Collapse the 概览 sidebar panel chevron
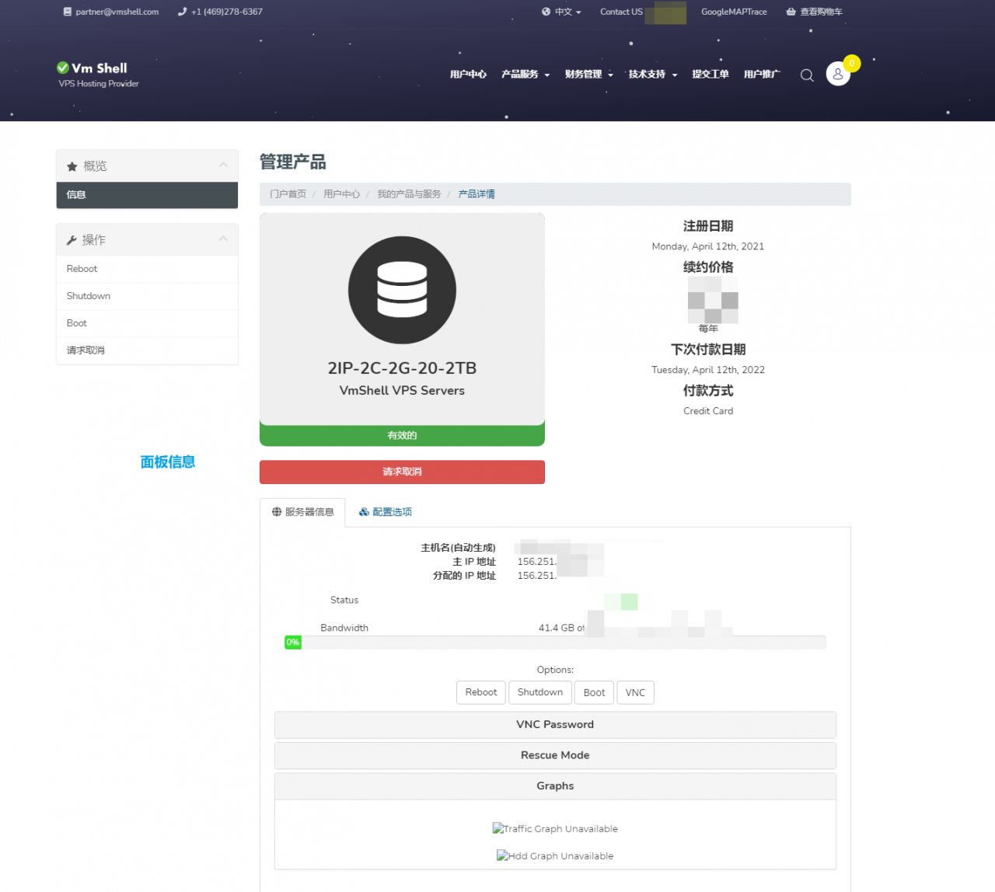This screenshot has width=995, height=892. tap(223, 165)
